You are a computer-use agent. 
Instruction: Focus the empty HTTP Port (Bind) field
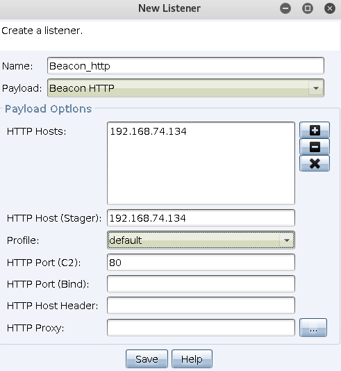201,283
